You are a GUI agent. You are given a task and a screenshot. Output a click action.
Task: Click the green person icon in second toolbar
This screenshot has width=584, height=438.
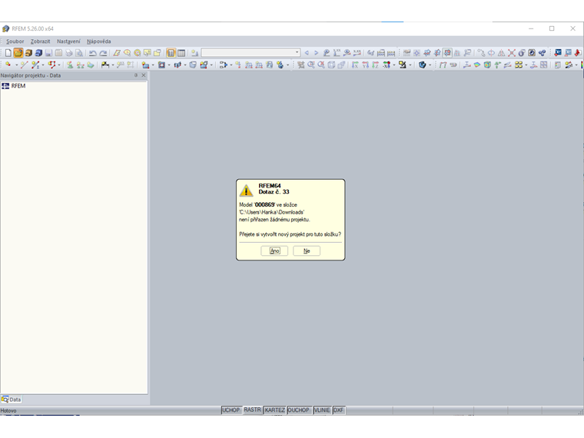[70, 65]
